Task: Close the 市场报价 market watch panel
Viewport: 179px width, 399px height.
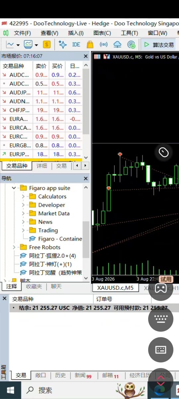Action: point(86,56)
